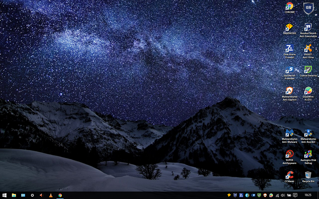Open the SUPER AntiSpyware shortcut
This screenshot has height=199, width=319.
click(289, 157)
